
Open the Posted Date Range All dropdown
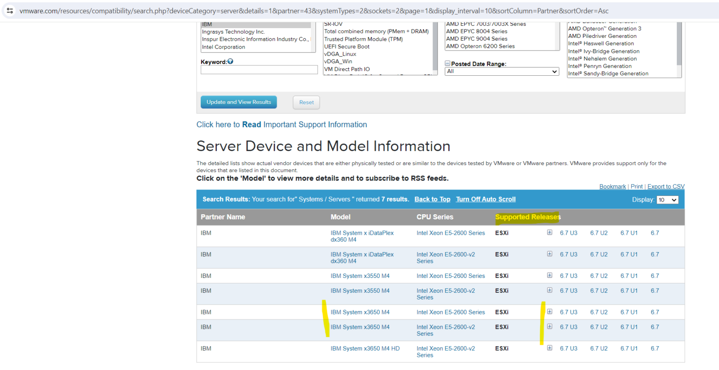tap(501, 71)
